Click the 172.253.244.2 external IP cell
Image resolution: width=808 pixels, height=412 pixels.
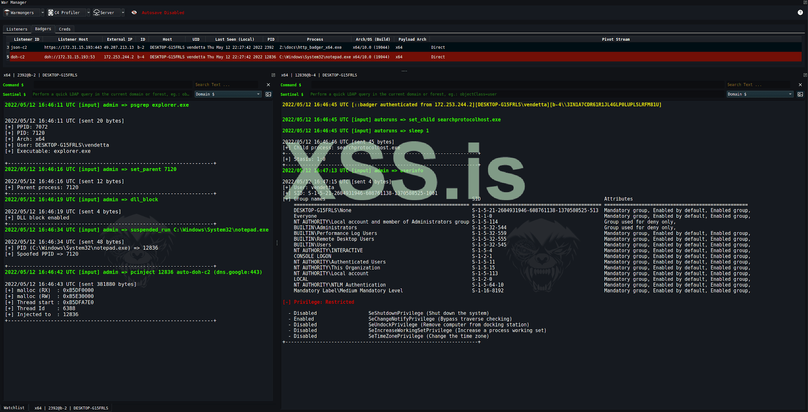(x=119, y=57)
